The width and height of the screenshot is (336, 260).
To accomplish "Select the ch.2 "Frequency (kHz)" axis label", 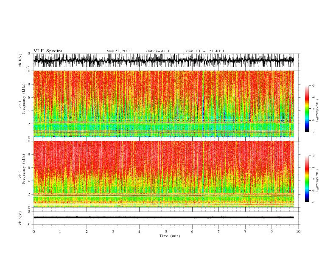I will [x=23, y=169].
